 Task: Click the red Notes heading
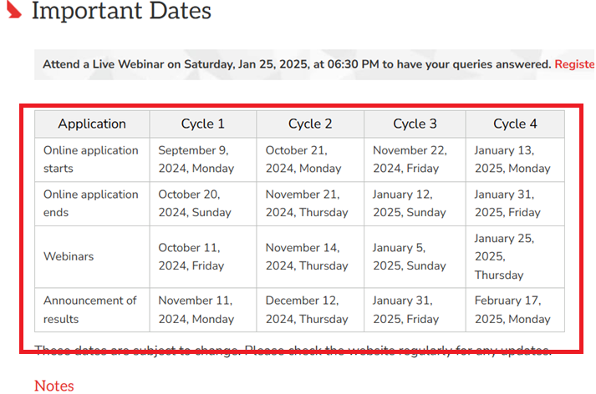54,386
